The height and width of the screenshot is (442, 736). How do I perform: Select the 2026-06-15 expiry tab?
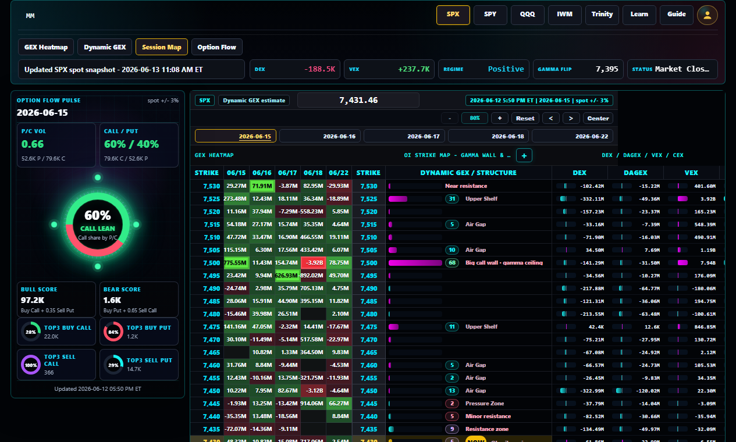(x=236, y=136)
